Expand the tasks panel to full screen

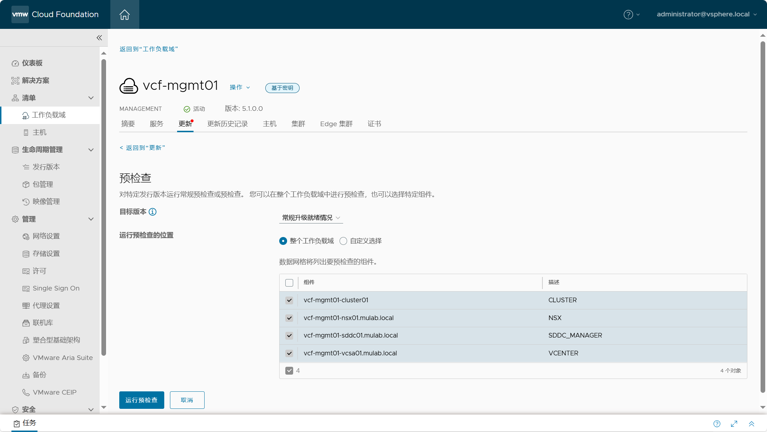tap(734, 424)
